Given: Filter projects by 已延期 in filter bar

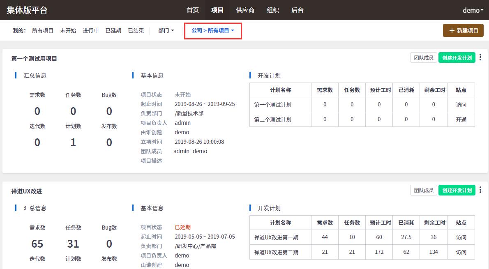Looking at the screenshot, I should click(x=113, y=30).
